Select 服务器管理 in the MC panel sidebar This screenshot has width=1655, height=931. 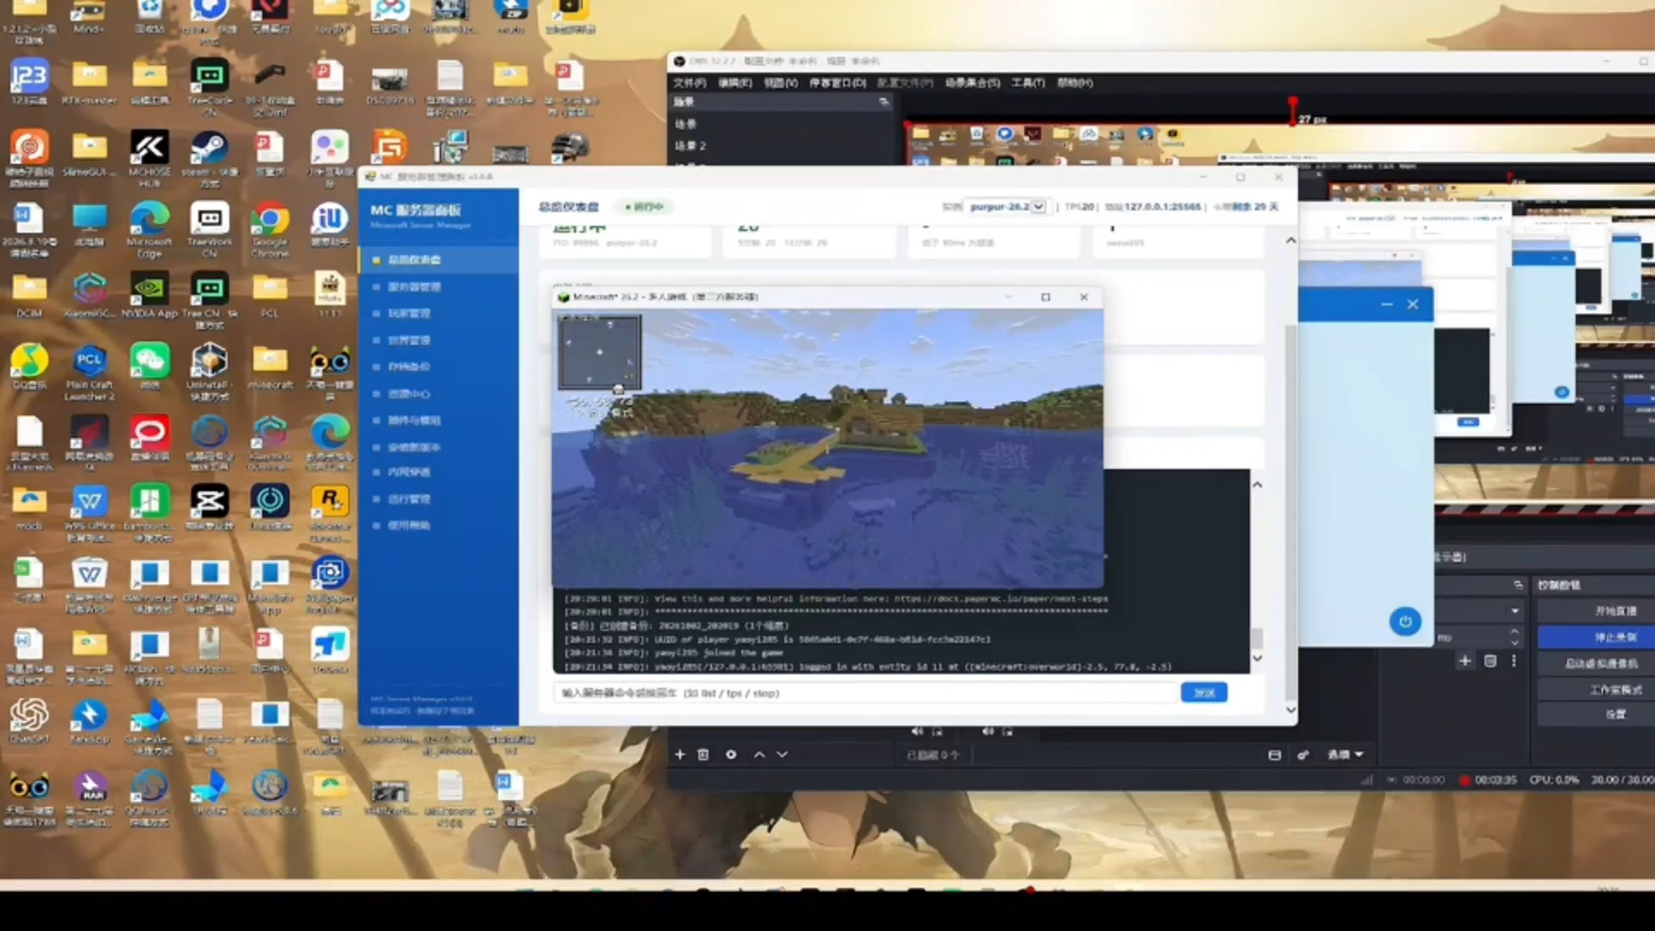pos(414,286)
